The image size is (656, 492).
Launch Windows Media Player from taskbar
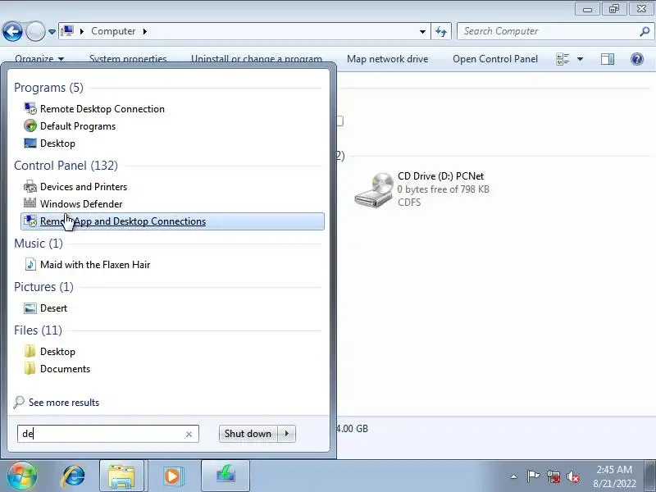click(173, 476)
